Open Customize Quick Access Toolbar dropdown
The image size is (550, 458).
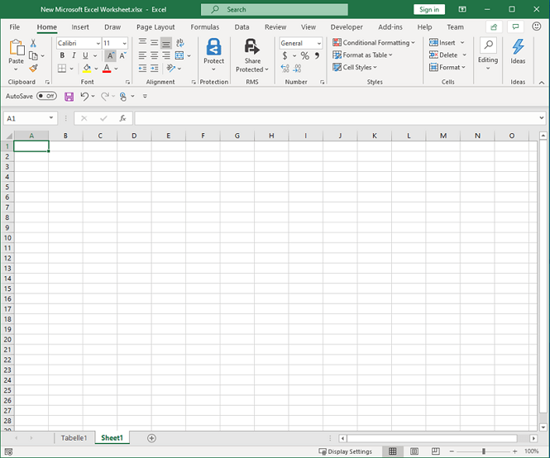tap(145, 96)
